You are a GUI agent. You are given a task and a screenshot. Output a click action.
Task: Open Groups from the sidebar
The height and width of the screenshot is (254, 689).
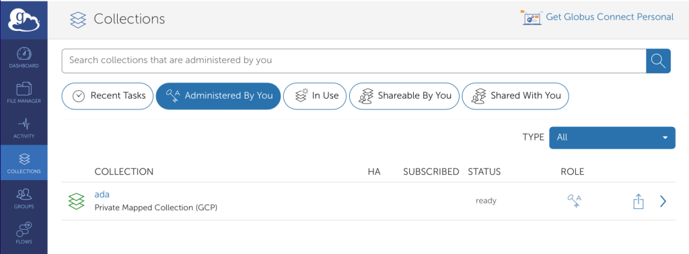pyautogui.click(x=24, y=198)
